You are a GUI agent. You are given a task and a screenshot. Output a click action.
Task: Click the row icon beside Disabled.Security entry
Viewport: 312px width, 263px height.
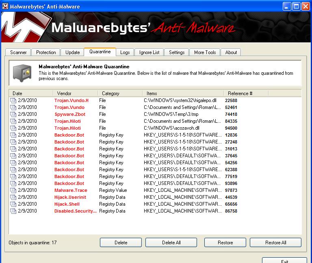(x=13, y=211)
